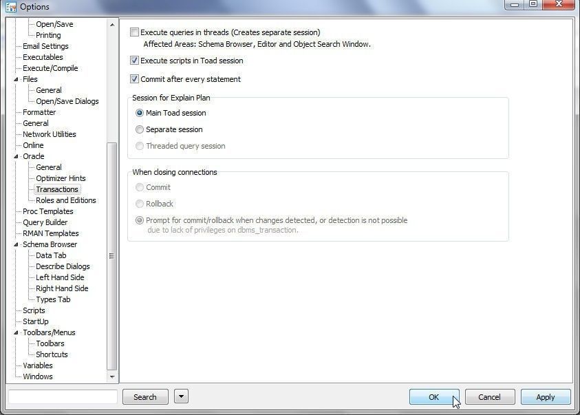Screen dimensions: 580x415
Task: Open Left Hand Side options
Action: (60, 277)
